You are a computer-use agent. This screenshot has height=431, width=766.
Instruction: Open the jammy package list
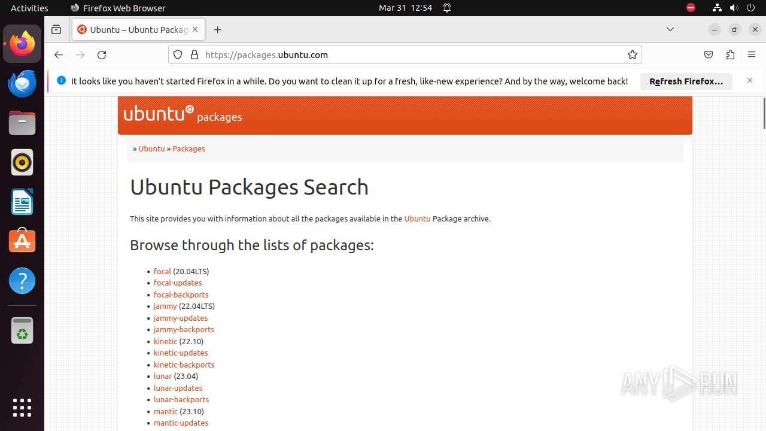click(165, 306)
